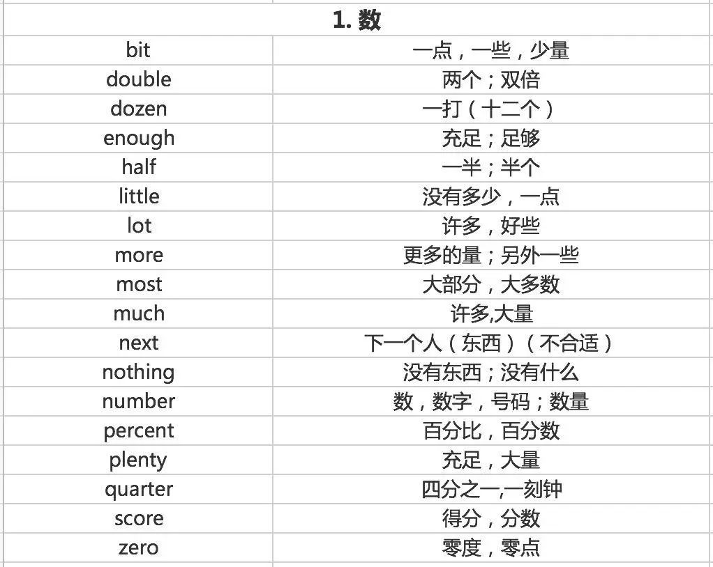
Task: Select the translation cell "零度，零点"
Action: pos(491,547)
